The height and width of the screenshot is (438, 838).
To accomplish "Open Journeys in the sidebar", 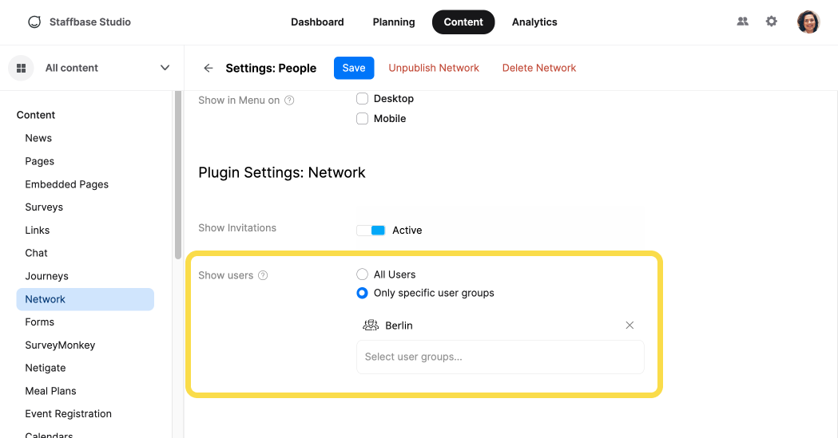I will click(x=46, y=276).
